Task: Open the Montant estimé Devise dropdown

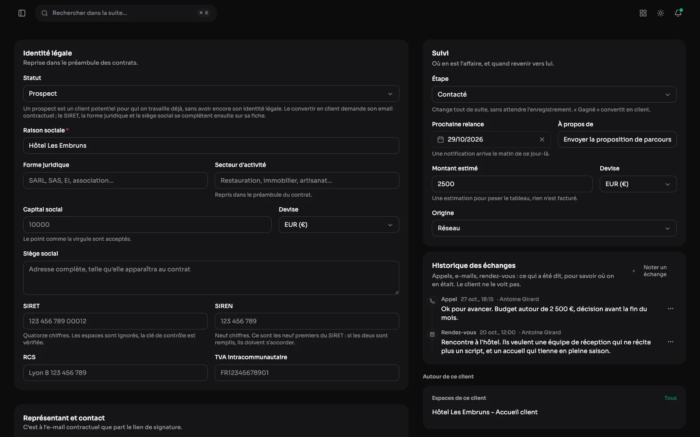Action: coord(638,184)
